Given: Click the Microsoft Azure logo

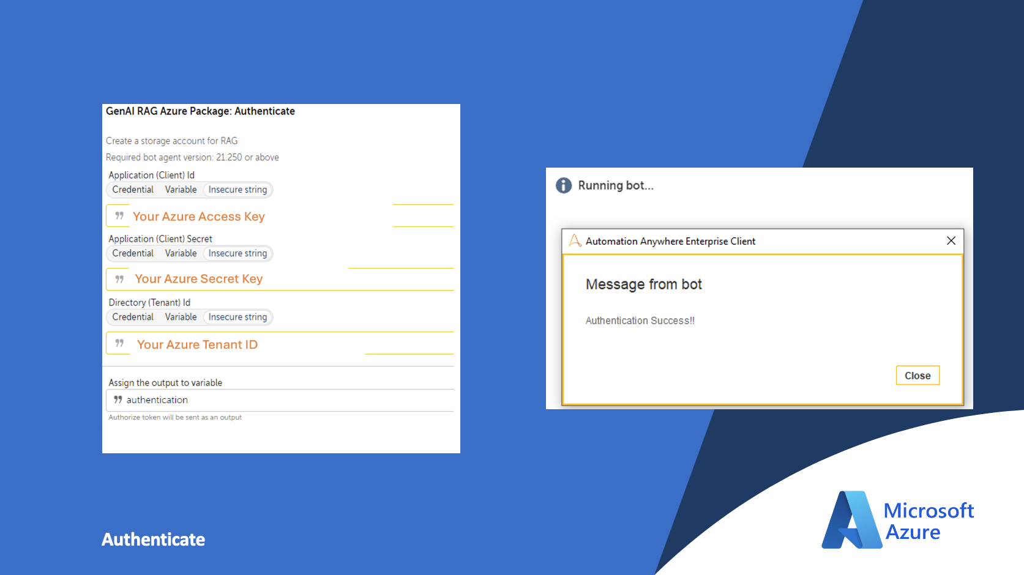Looking at the screenshot, I should 897,520.
